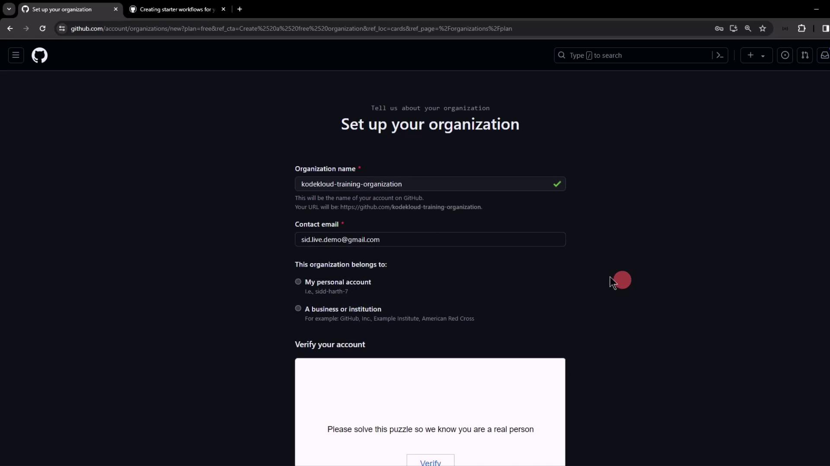Click the GitHub Octocat logo
Viewport: 830px width, 466px height.
click(39, 55)
